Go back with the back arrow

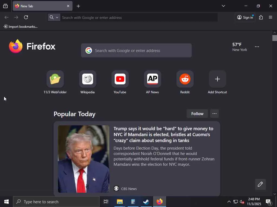coord(6,17)
